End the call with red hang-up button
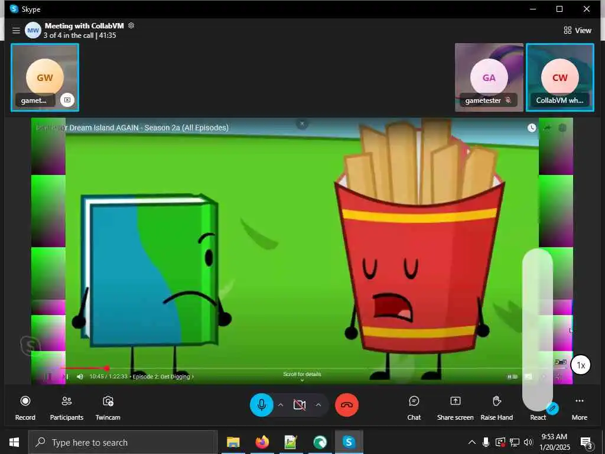The width and height of the screenshot is (605, 454). [346, 404]
